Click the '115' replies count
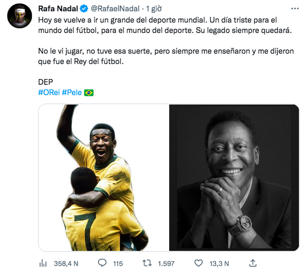Screen dimensions: 306x274 117,263
